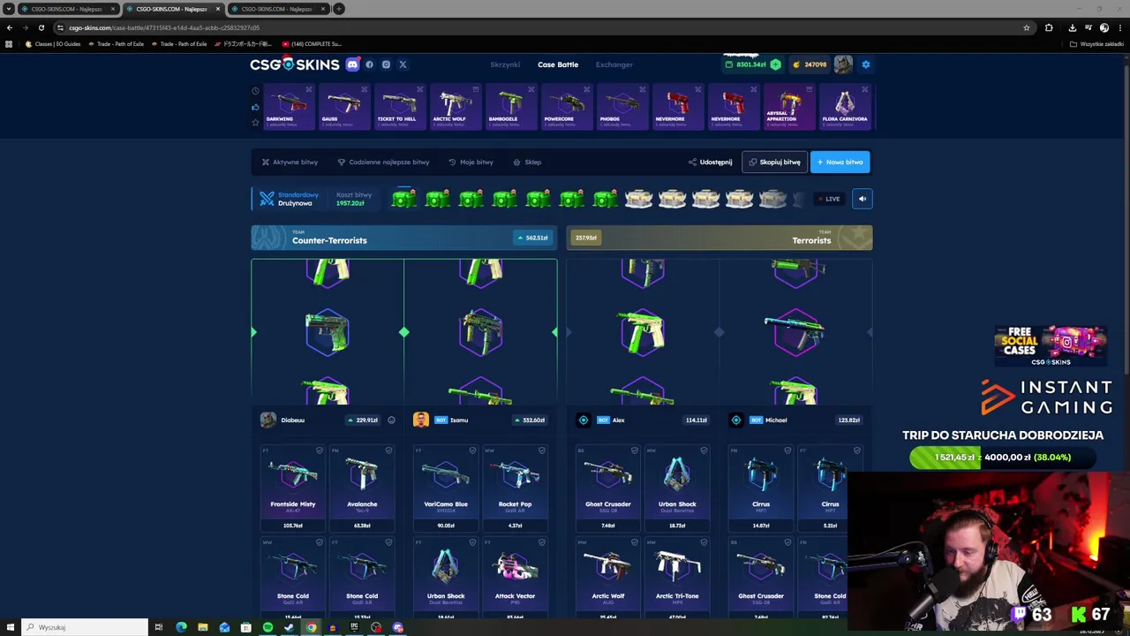Screen dimensions: 1130x636
Task: Open the Bamboozle drop card
Action: point(510,107)
